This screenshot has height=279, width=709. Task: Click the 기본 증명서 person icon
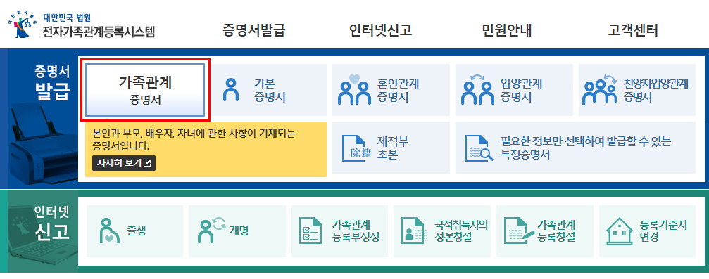click(231, 90)
